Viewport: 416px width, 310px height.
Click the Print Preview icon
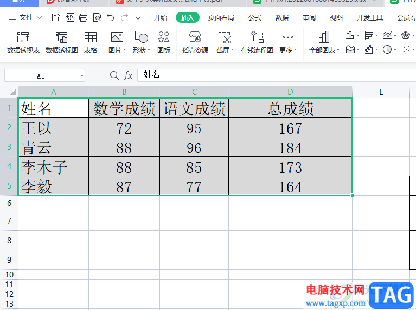click(x=97, y=17)
